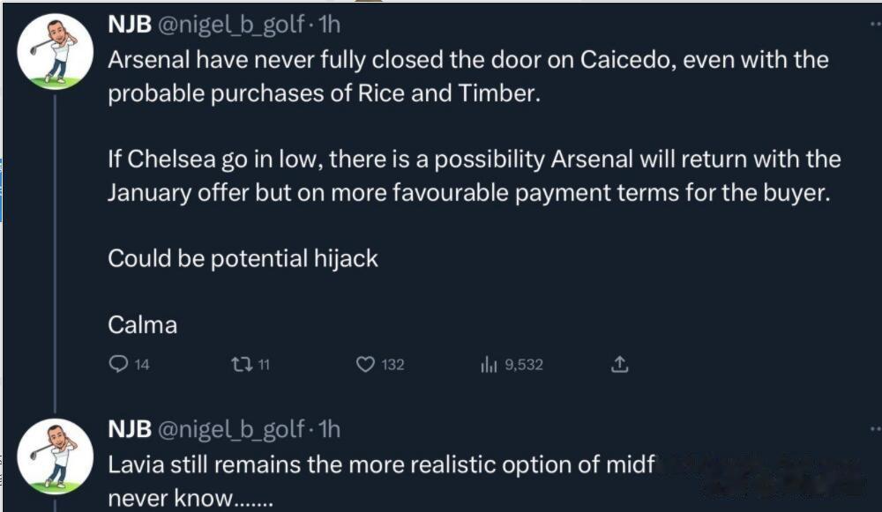The image size is (882, 512).
Task: Click @nigel_b_golf handle on first tweet
Action: coord(231,26)
